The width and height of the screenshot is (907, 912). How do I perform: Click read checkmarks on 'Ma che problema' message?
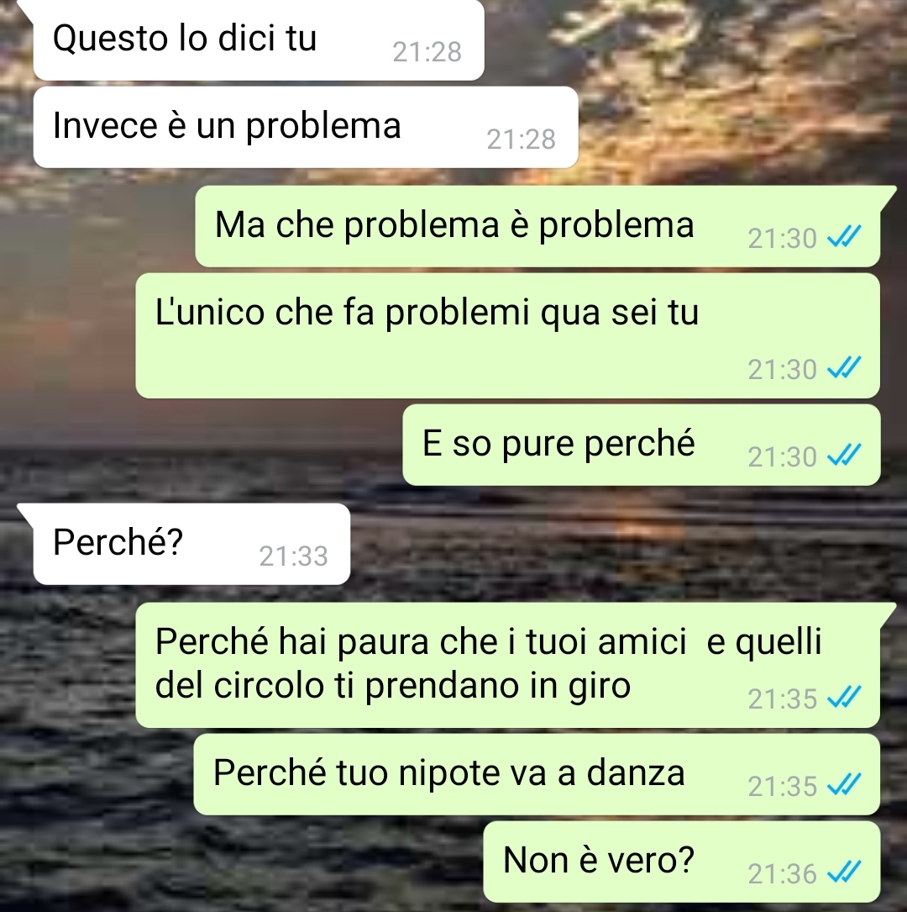click(x=844, y=237)
